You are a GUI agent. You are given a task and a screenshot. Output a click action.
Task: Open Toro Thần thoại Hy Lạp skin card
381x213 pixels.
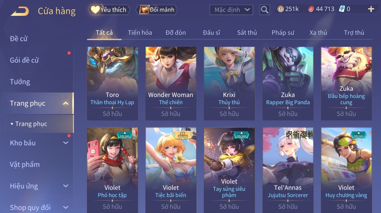(112, 84)
